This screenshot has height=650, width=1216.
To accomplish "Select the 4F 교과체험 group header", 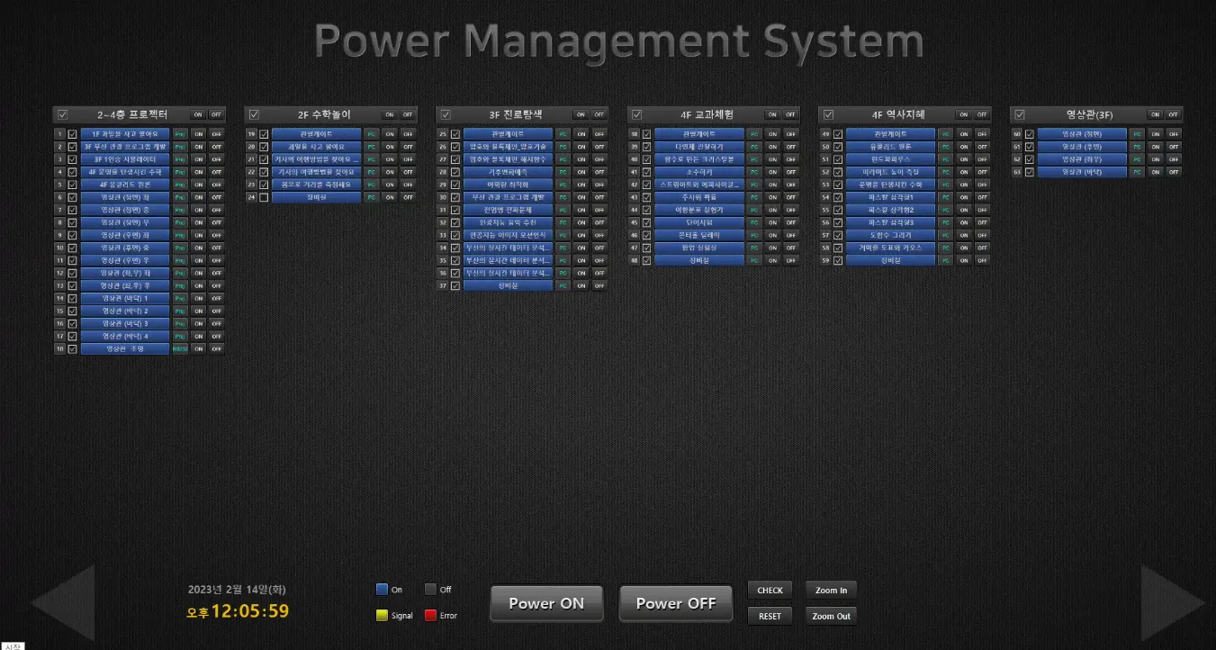I will 707,114.
